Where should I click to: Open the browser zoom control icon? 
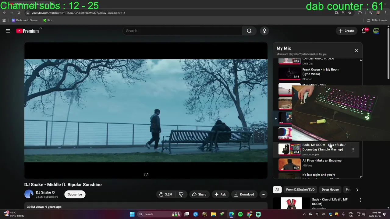(343, 13)
